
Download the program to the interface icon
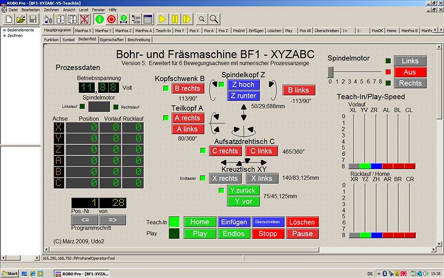[123, 19]
